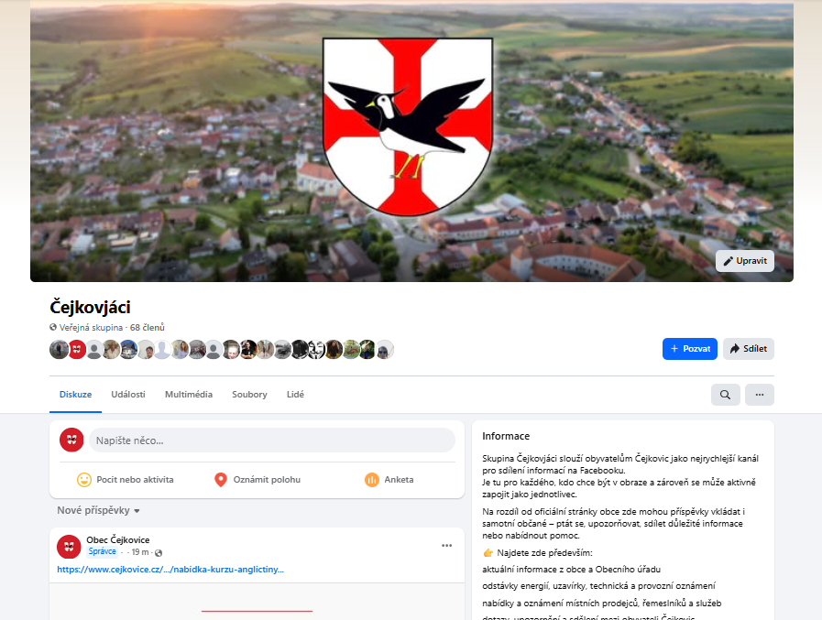The width and height of the screenshot is (822, 620).
Task: Expand the Nové příspěvky sort dropdown
Action: click(x=98, y=510)
